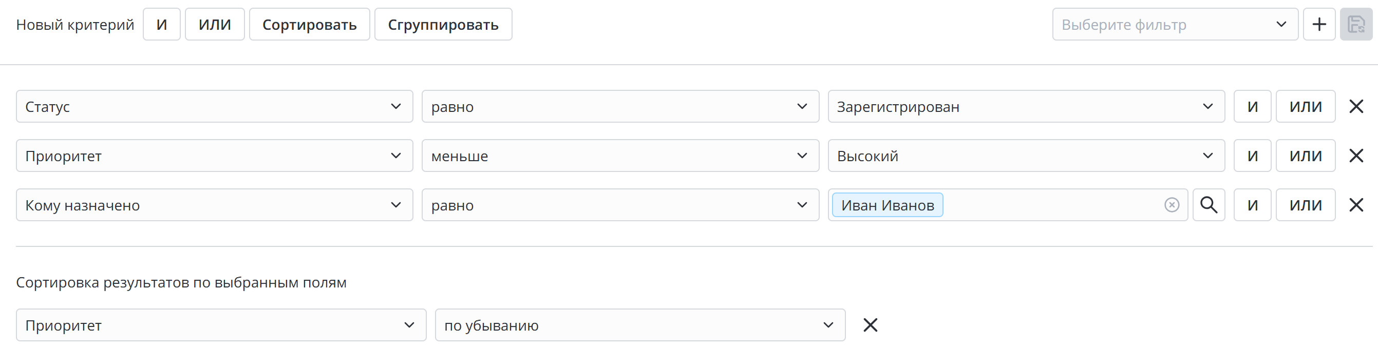Click the Иван Иванов user tag
Screen dimensions: 1378x347
tap(888, 205)
